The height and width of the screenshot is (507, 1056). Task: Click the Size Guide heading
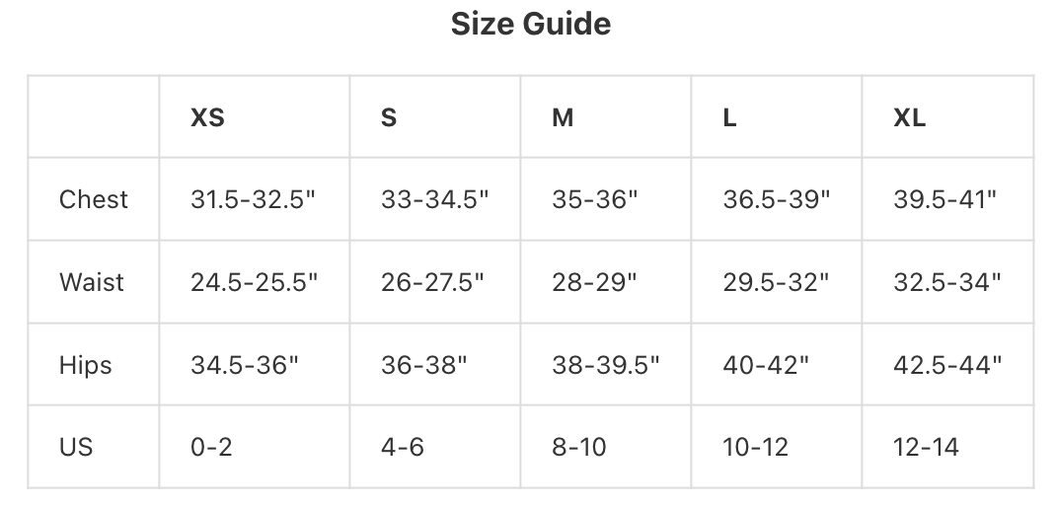531,25
